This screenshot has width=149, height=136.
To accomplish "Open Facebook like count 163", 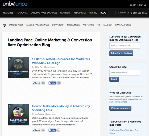I will [59, 83].
